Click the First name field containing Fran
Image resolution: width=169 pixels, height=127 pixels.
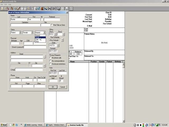coord(34,19)
